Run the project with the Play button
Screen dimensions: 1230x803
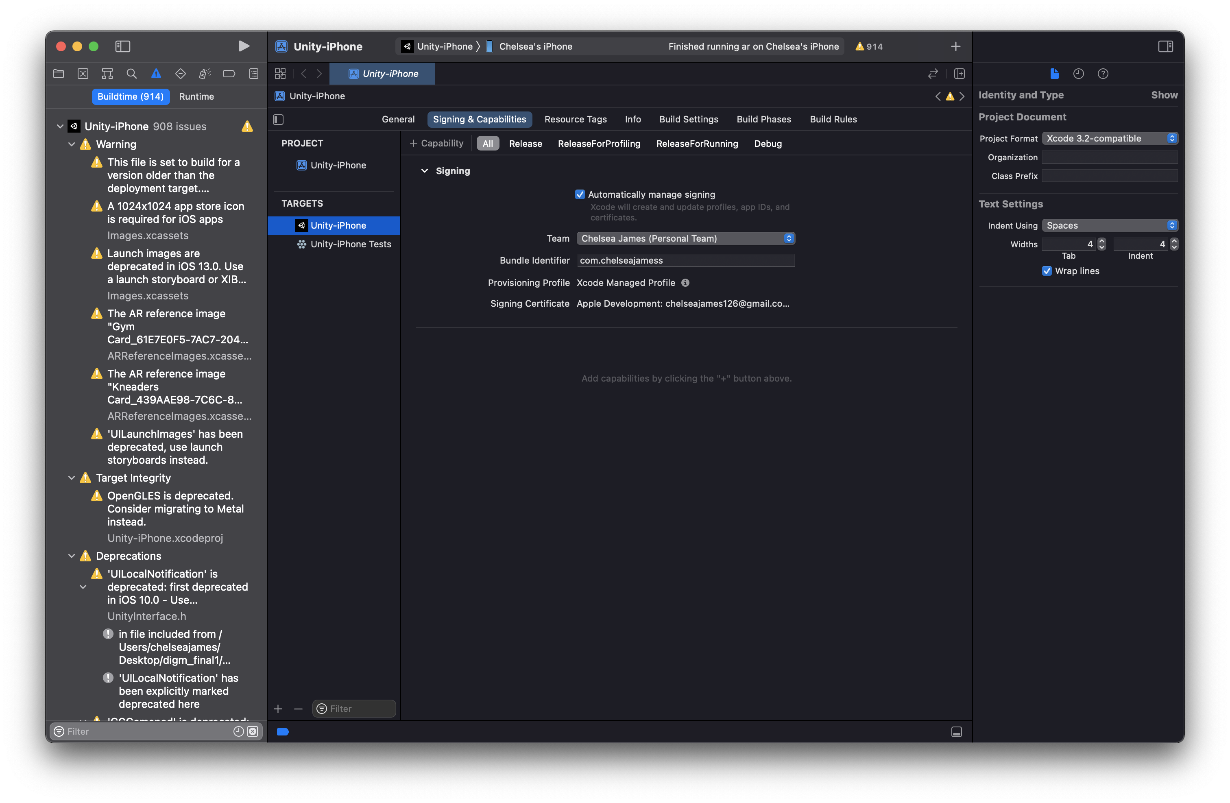[244, 46]
